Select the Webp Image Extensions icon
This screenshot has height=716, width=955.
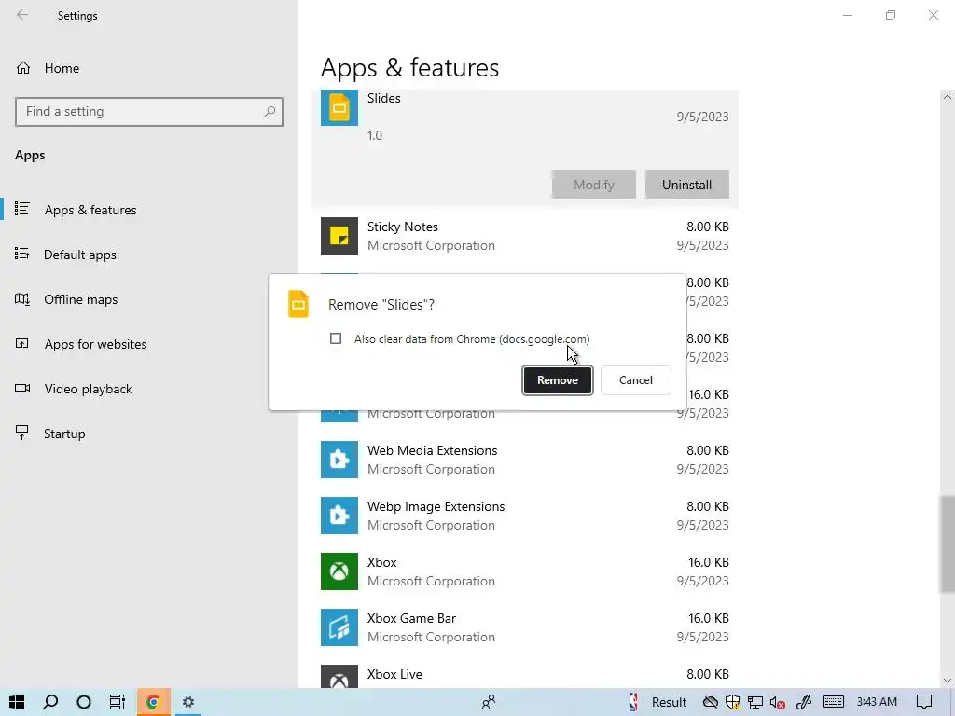pyautogui.click(x=339, y=516)
